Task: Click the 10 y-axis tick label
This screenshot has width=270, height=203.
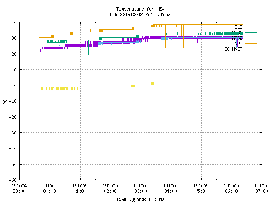Action: tap(14, 70)
